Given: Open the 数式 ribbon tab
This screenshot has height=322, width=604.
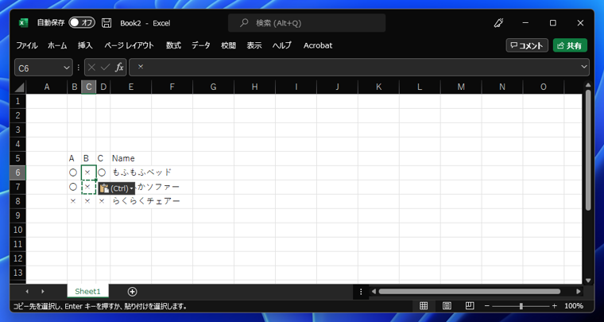Looking at the screenshot, I should point(173,45).
